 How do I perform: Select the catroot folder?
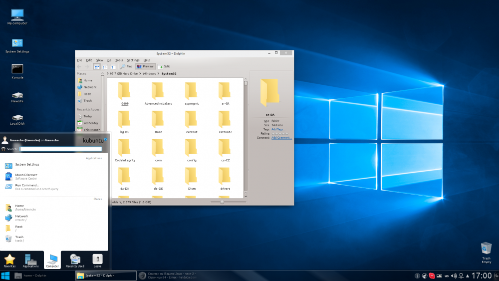click(192, 122)
